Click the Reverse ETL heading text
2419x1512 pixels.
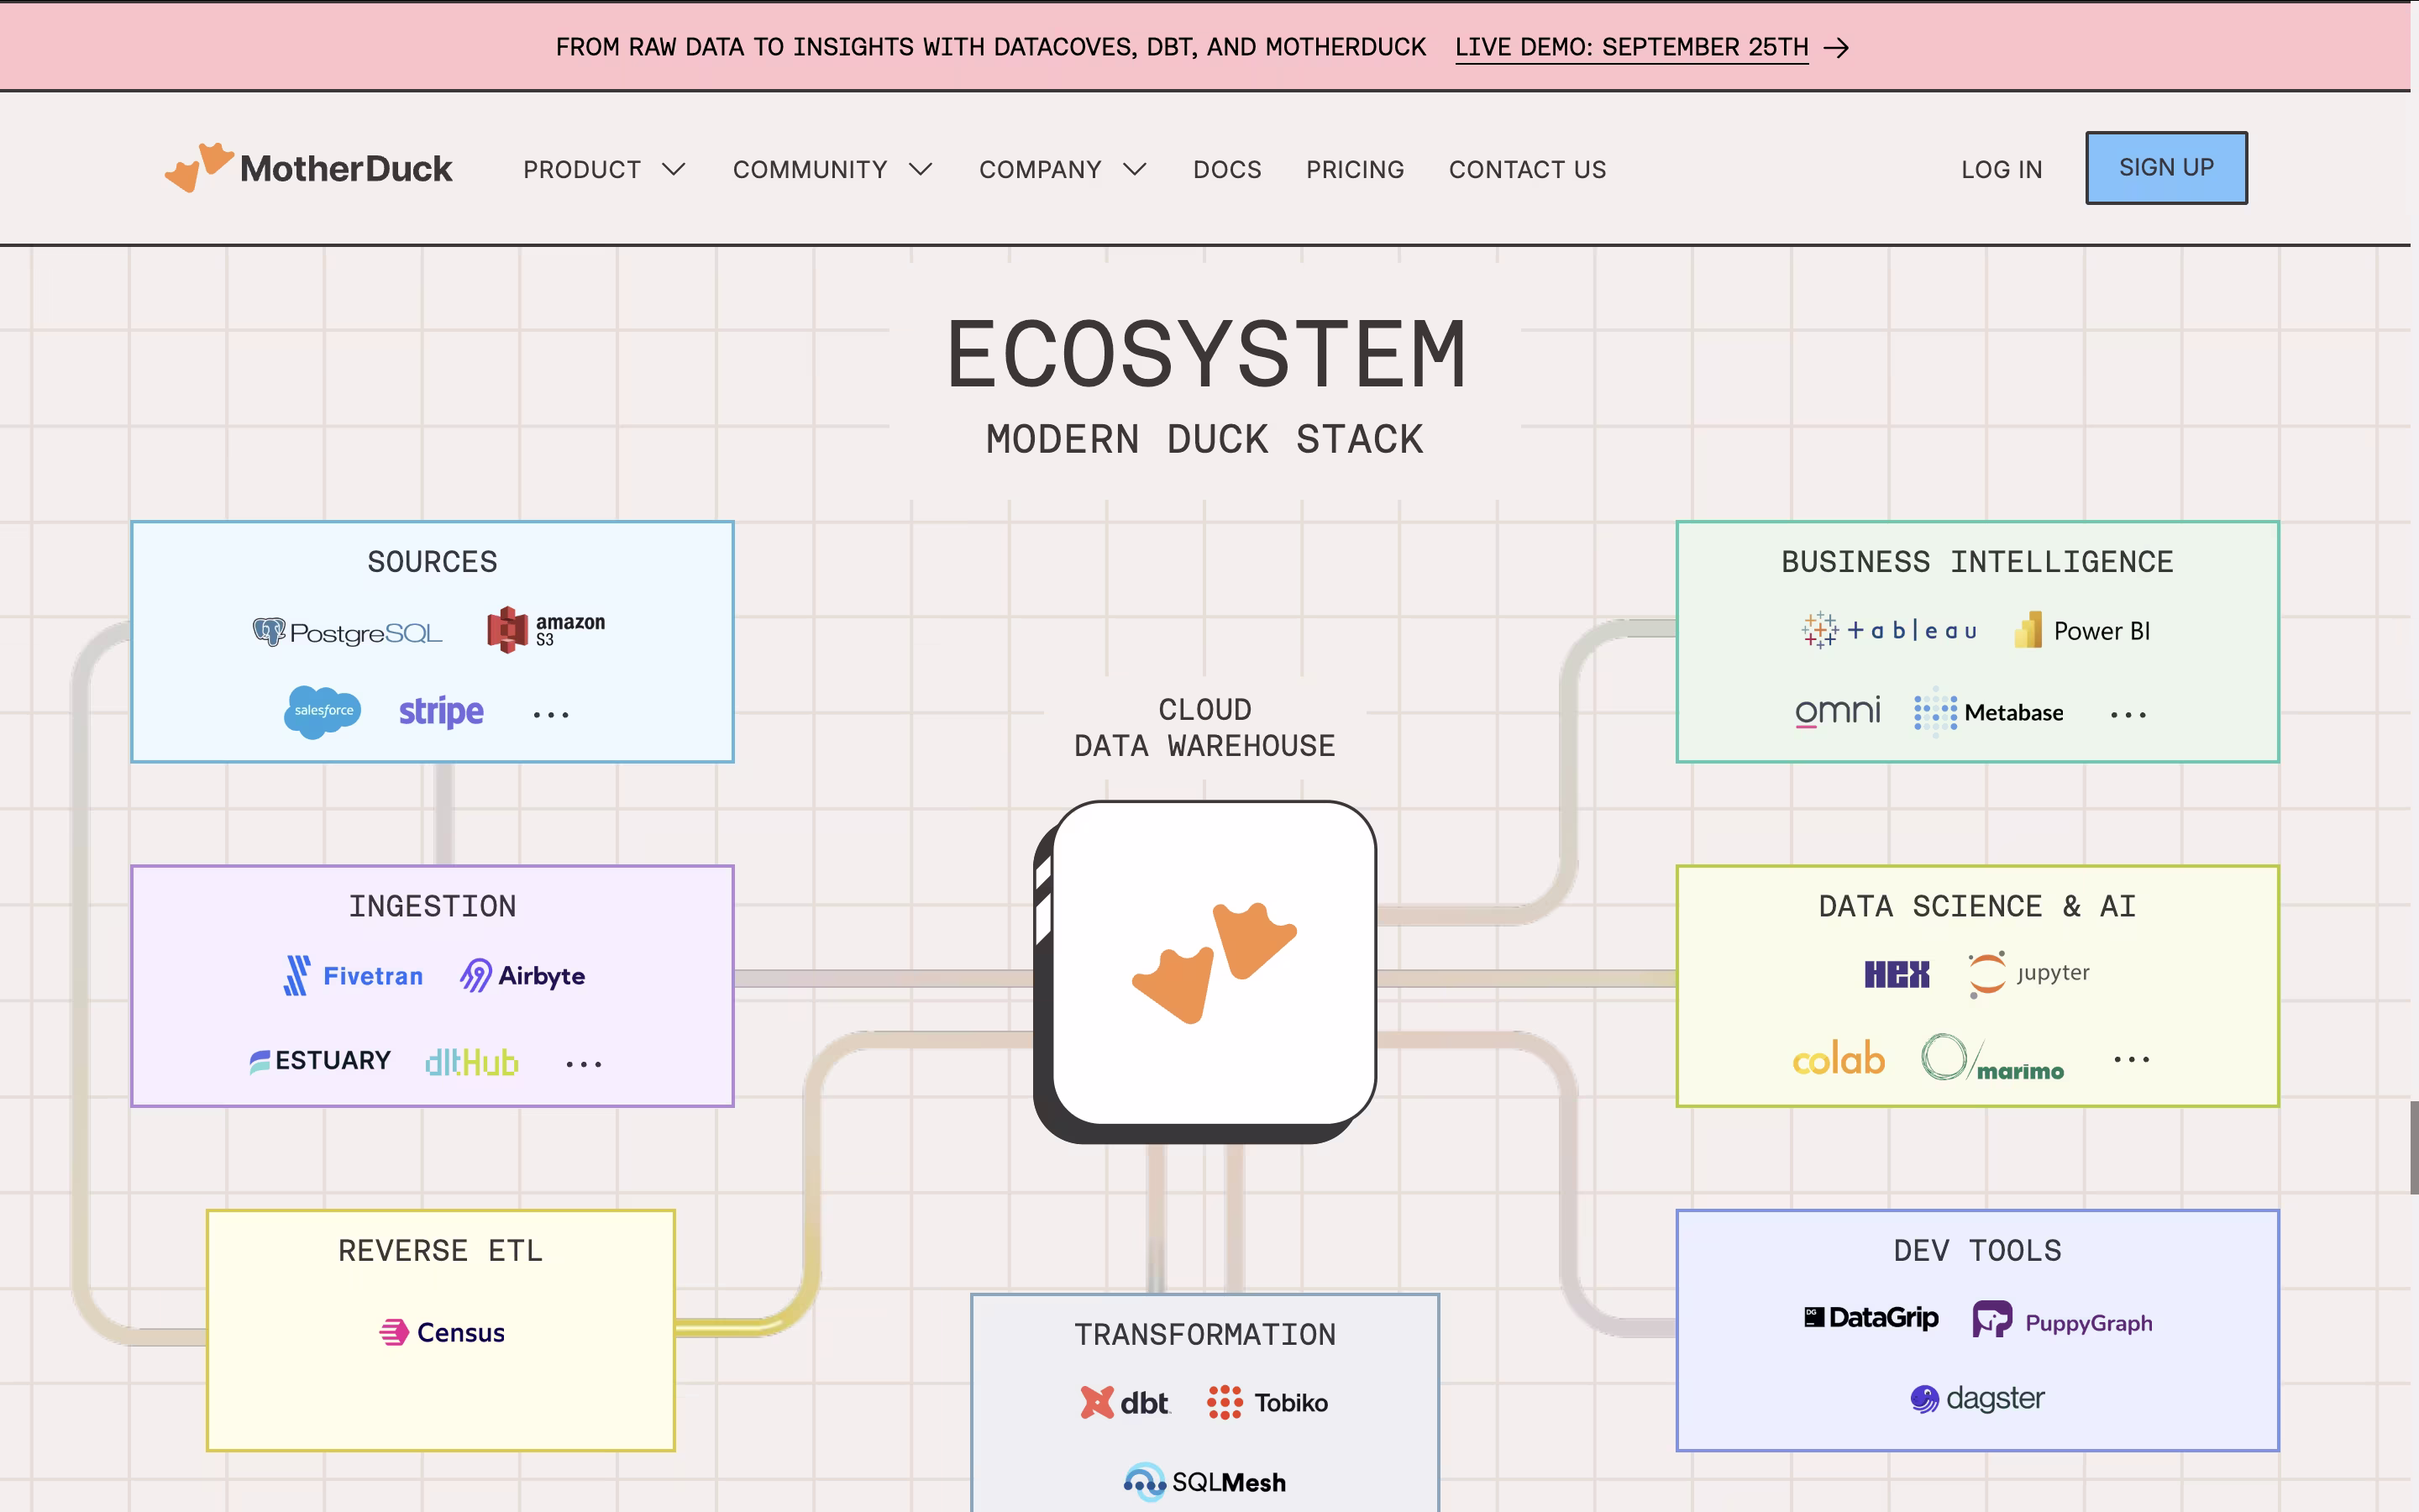440,1250
